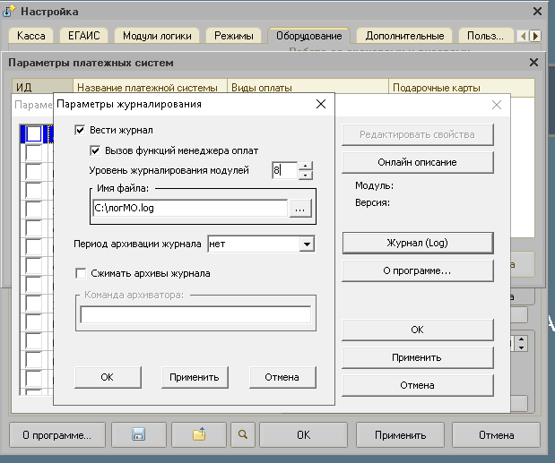Click the Имя файла path field
The image size is (555, 463).
pyautogui.click(x=189, y=208)
